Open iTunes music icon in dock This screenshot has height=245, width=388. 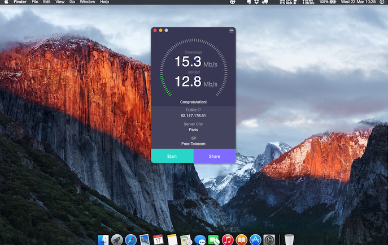tap(228, 239)
